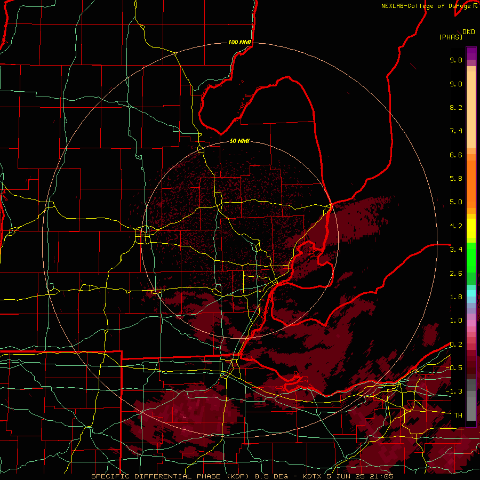Click the 8.2 color scale value

pos(456,107)
